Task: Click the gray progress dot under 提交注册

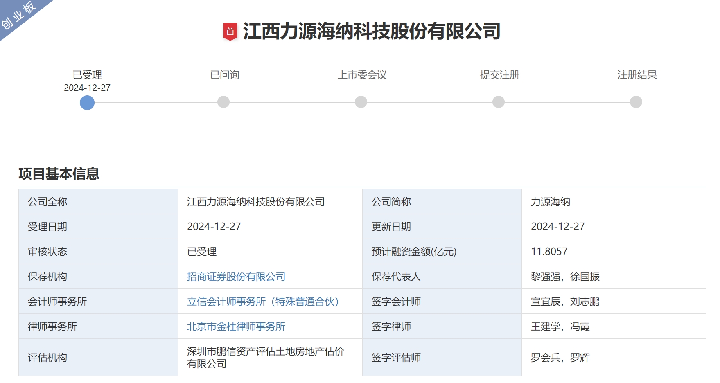Action: pos(498,102)
